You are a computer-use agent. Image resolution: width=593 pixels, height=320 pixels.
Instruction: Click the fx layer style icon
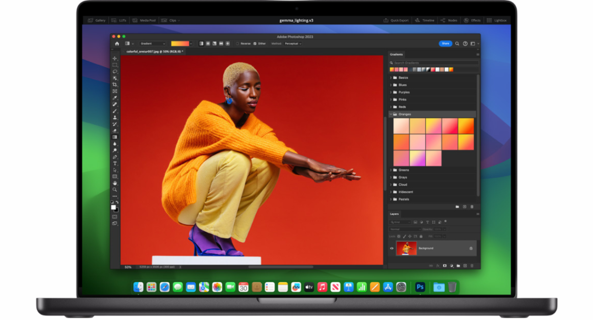[438, 266]
